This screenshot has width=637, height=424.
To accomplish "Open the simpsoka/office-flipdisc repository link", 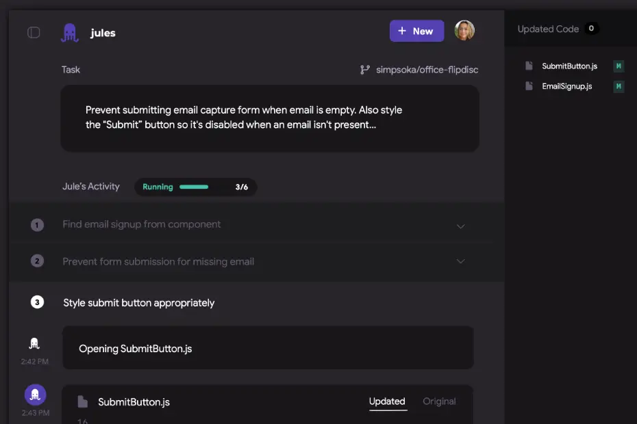I will pos(427,70).
